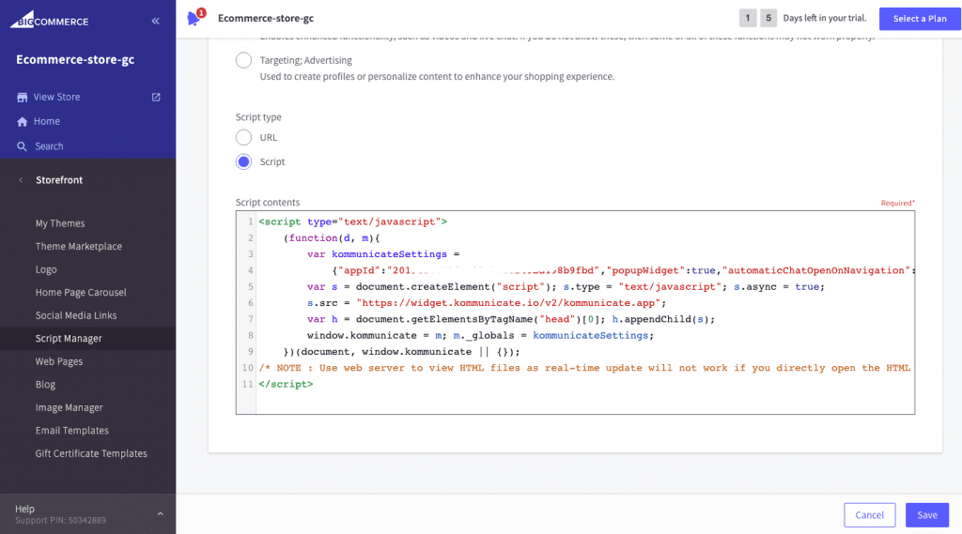This screenshot has height=534, width=962.
Task: Open Search in sidebar
Action: pyautogui.click(x=49, y=146)
